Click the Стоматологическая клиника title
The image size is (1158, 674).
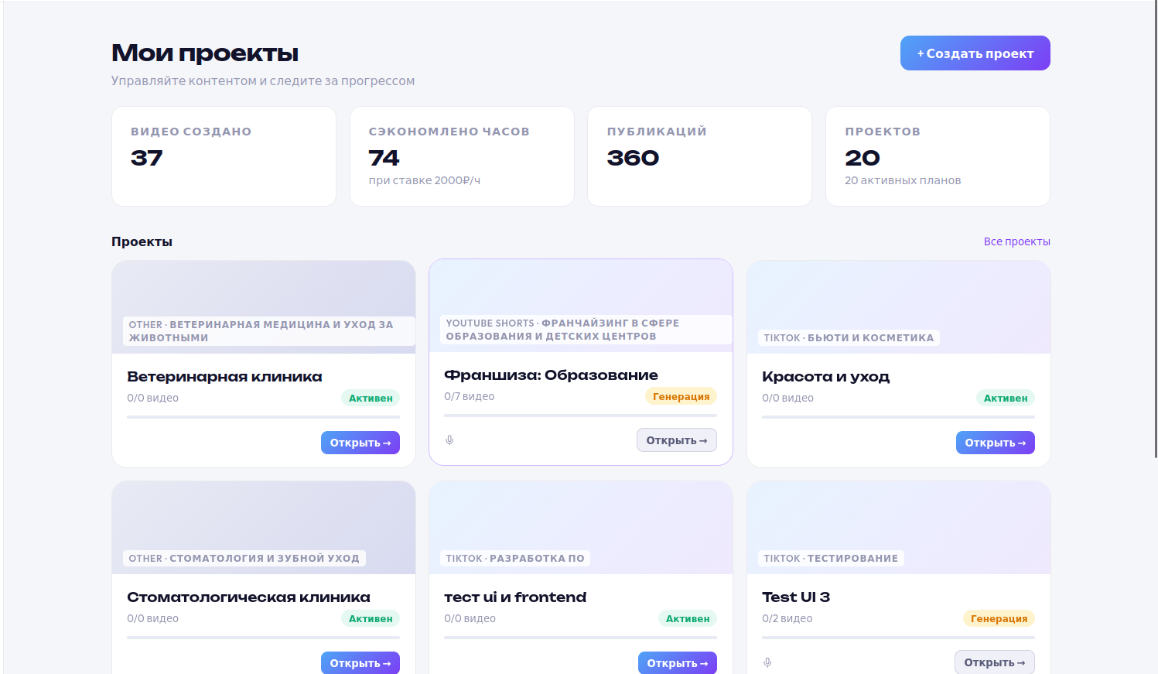[248, 597]
